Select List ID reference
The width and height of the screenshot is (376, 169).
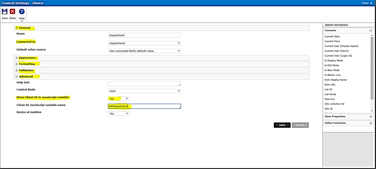[328, 89]
